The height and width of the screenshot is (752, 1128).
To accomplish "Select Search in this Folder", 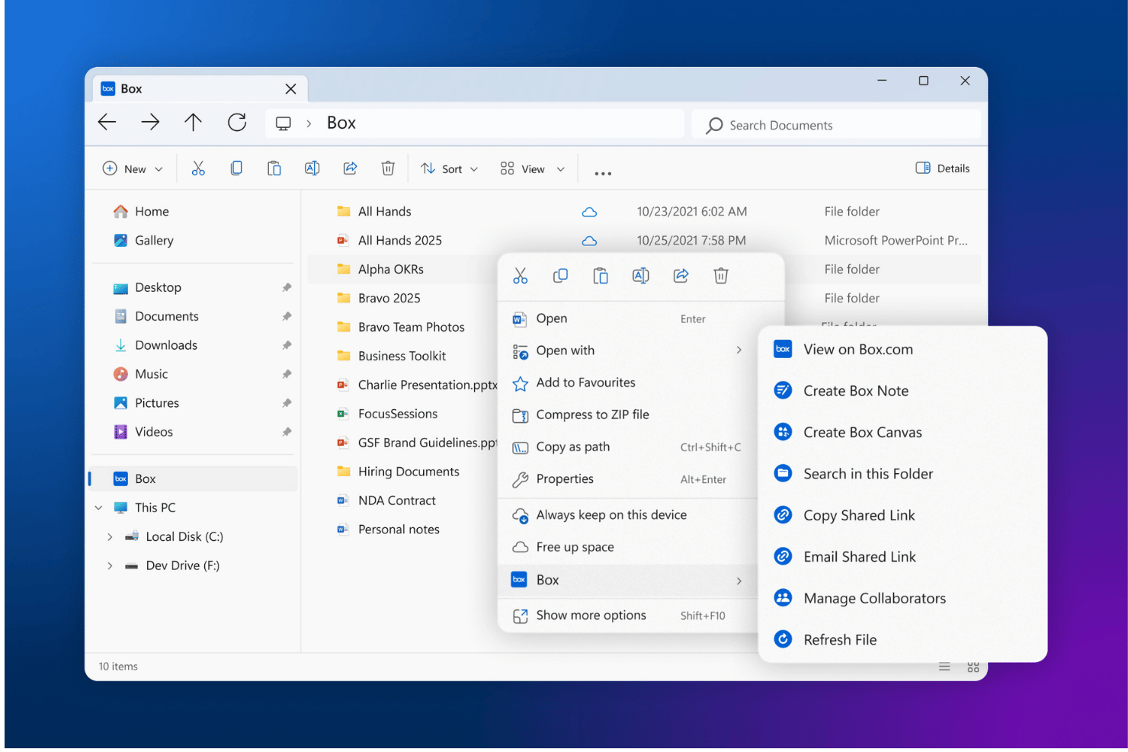I will 902,474.
